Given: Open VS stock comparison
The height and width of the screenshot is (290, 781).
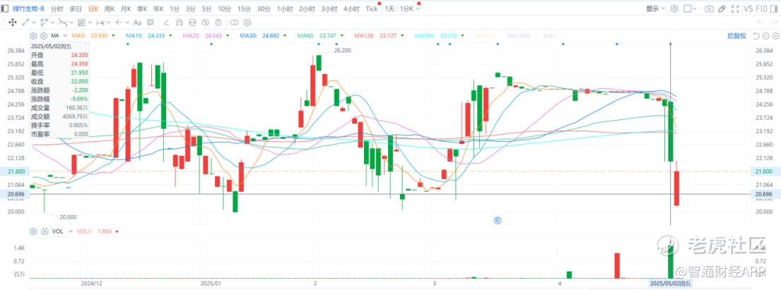Looking at the screenshot, I should click(748, 9).
